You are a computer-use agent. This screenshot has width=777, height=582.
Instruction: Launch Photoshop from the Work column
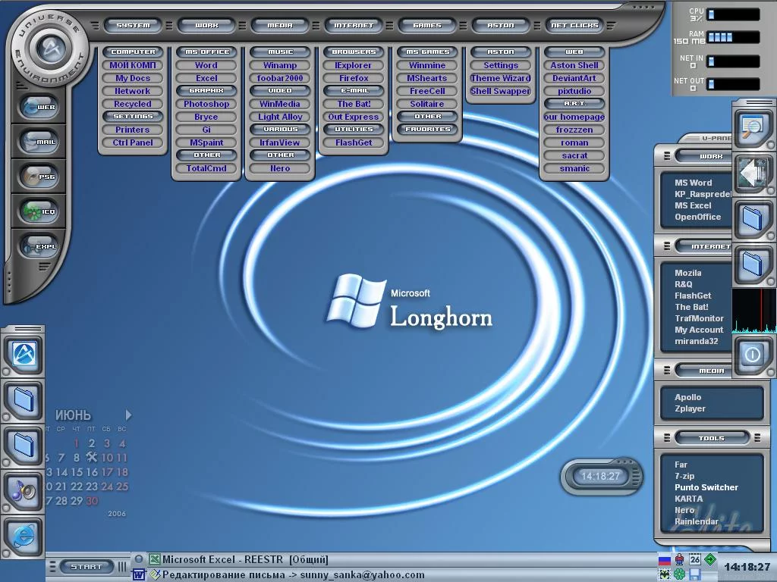coord(206,104)
